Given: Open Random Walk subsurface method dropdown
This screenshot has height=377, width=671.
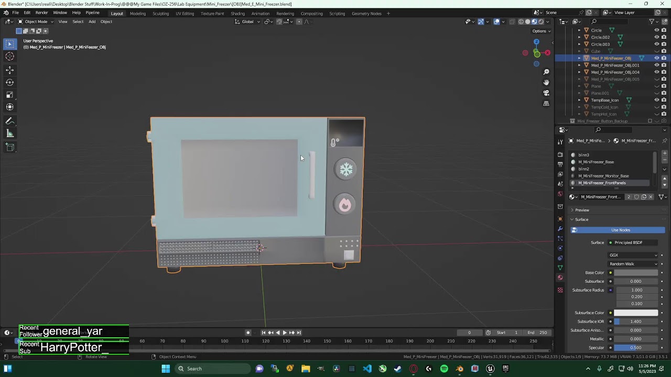Looking at the screenshot, I should click(633, 264).
